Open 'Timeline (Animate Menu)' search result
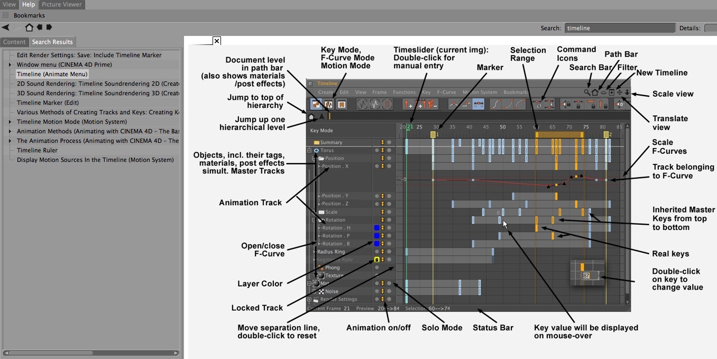The width and height of the screenshot is (717, 359). click(x=52, y=74)
